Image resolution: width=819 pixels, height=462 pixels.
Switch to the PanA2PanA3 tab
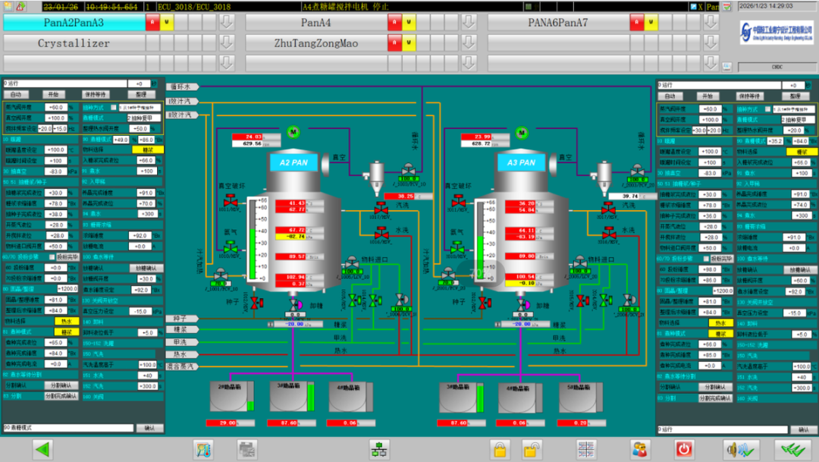74,23
